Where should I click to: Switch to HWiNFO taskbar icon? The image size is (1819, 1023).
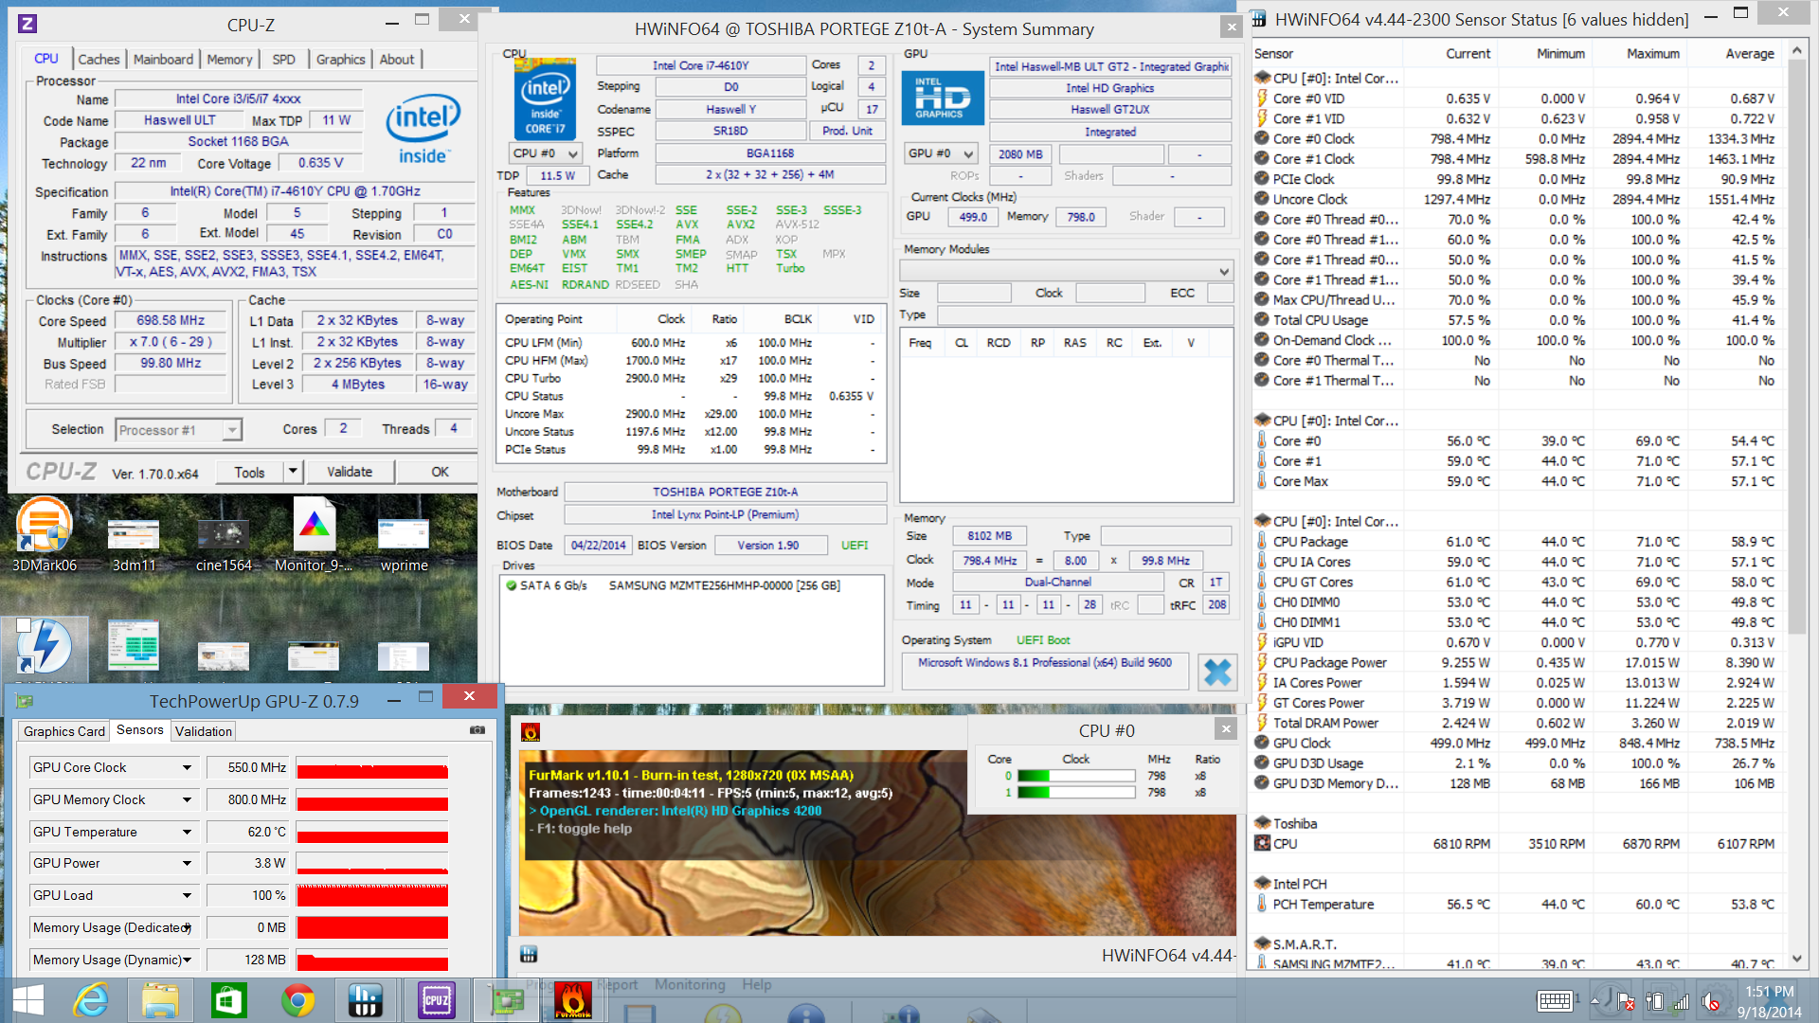(x=366, y=1000)
